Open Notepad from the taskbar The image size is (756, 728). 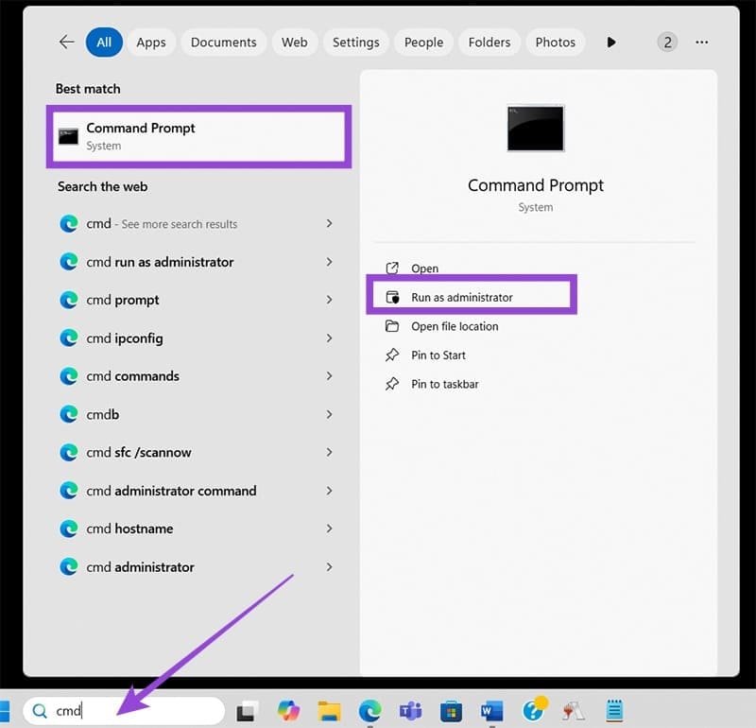pos(615,711)
